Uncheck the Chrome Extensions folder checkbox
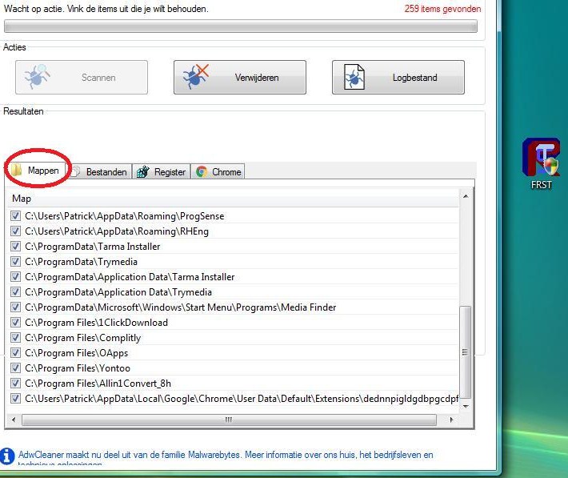 point(15,399)
